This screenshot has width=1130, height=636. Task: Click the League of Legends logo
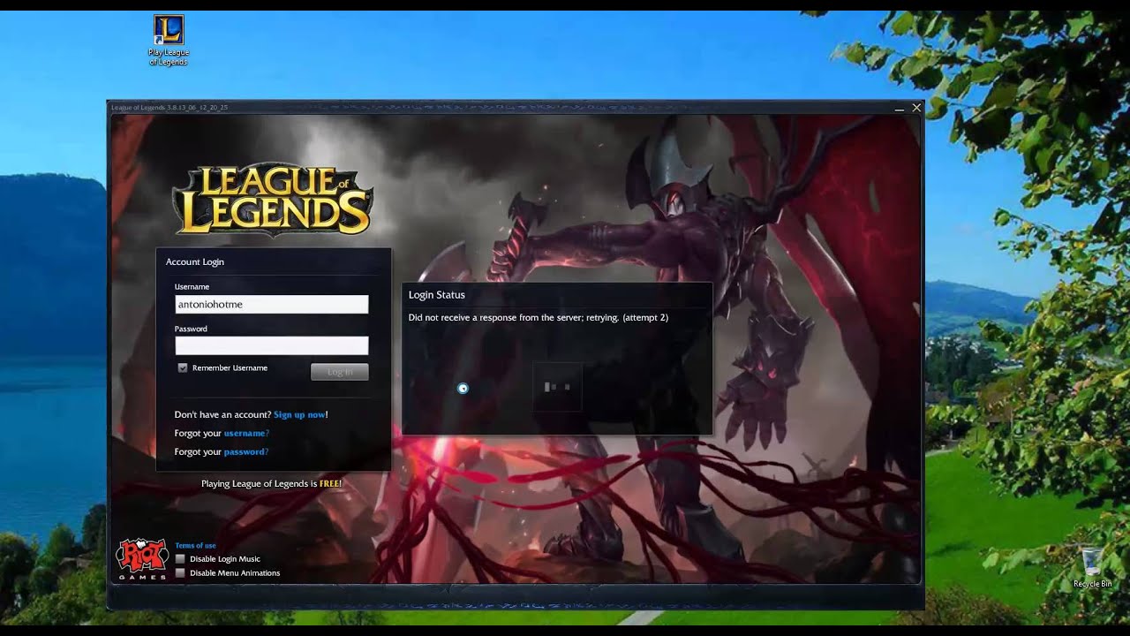(273, 201)
